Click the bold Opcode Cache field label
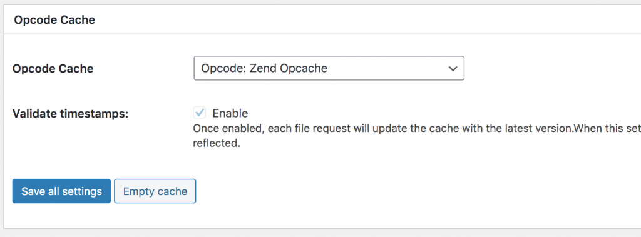Viewport: 641px width, 237px height. pyautogui.click(x=53, y=69)
